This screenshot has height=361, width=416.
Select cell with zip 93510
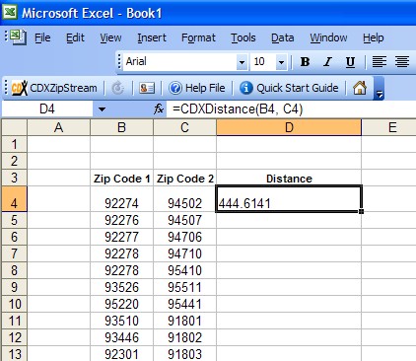click(121, 321)
